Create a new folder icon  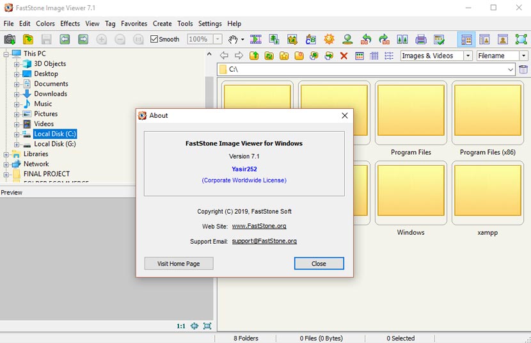tap(299, 56)
